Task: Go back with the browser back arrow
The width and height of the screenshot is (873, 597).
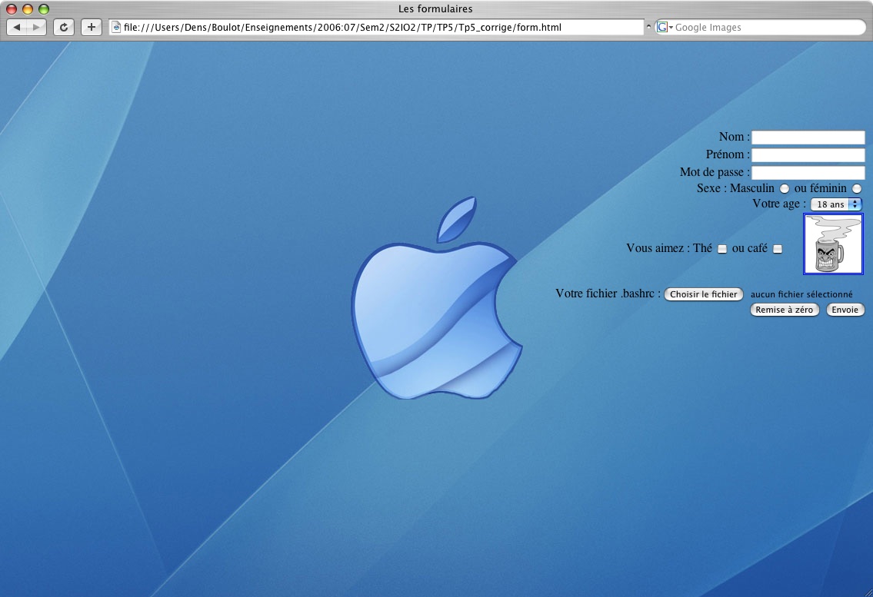Action: click(17, 27)
